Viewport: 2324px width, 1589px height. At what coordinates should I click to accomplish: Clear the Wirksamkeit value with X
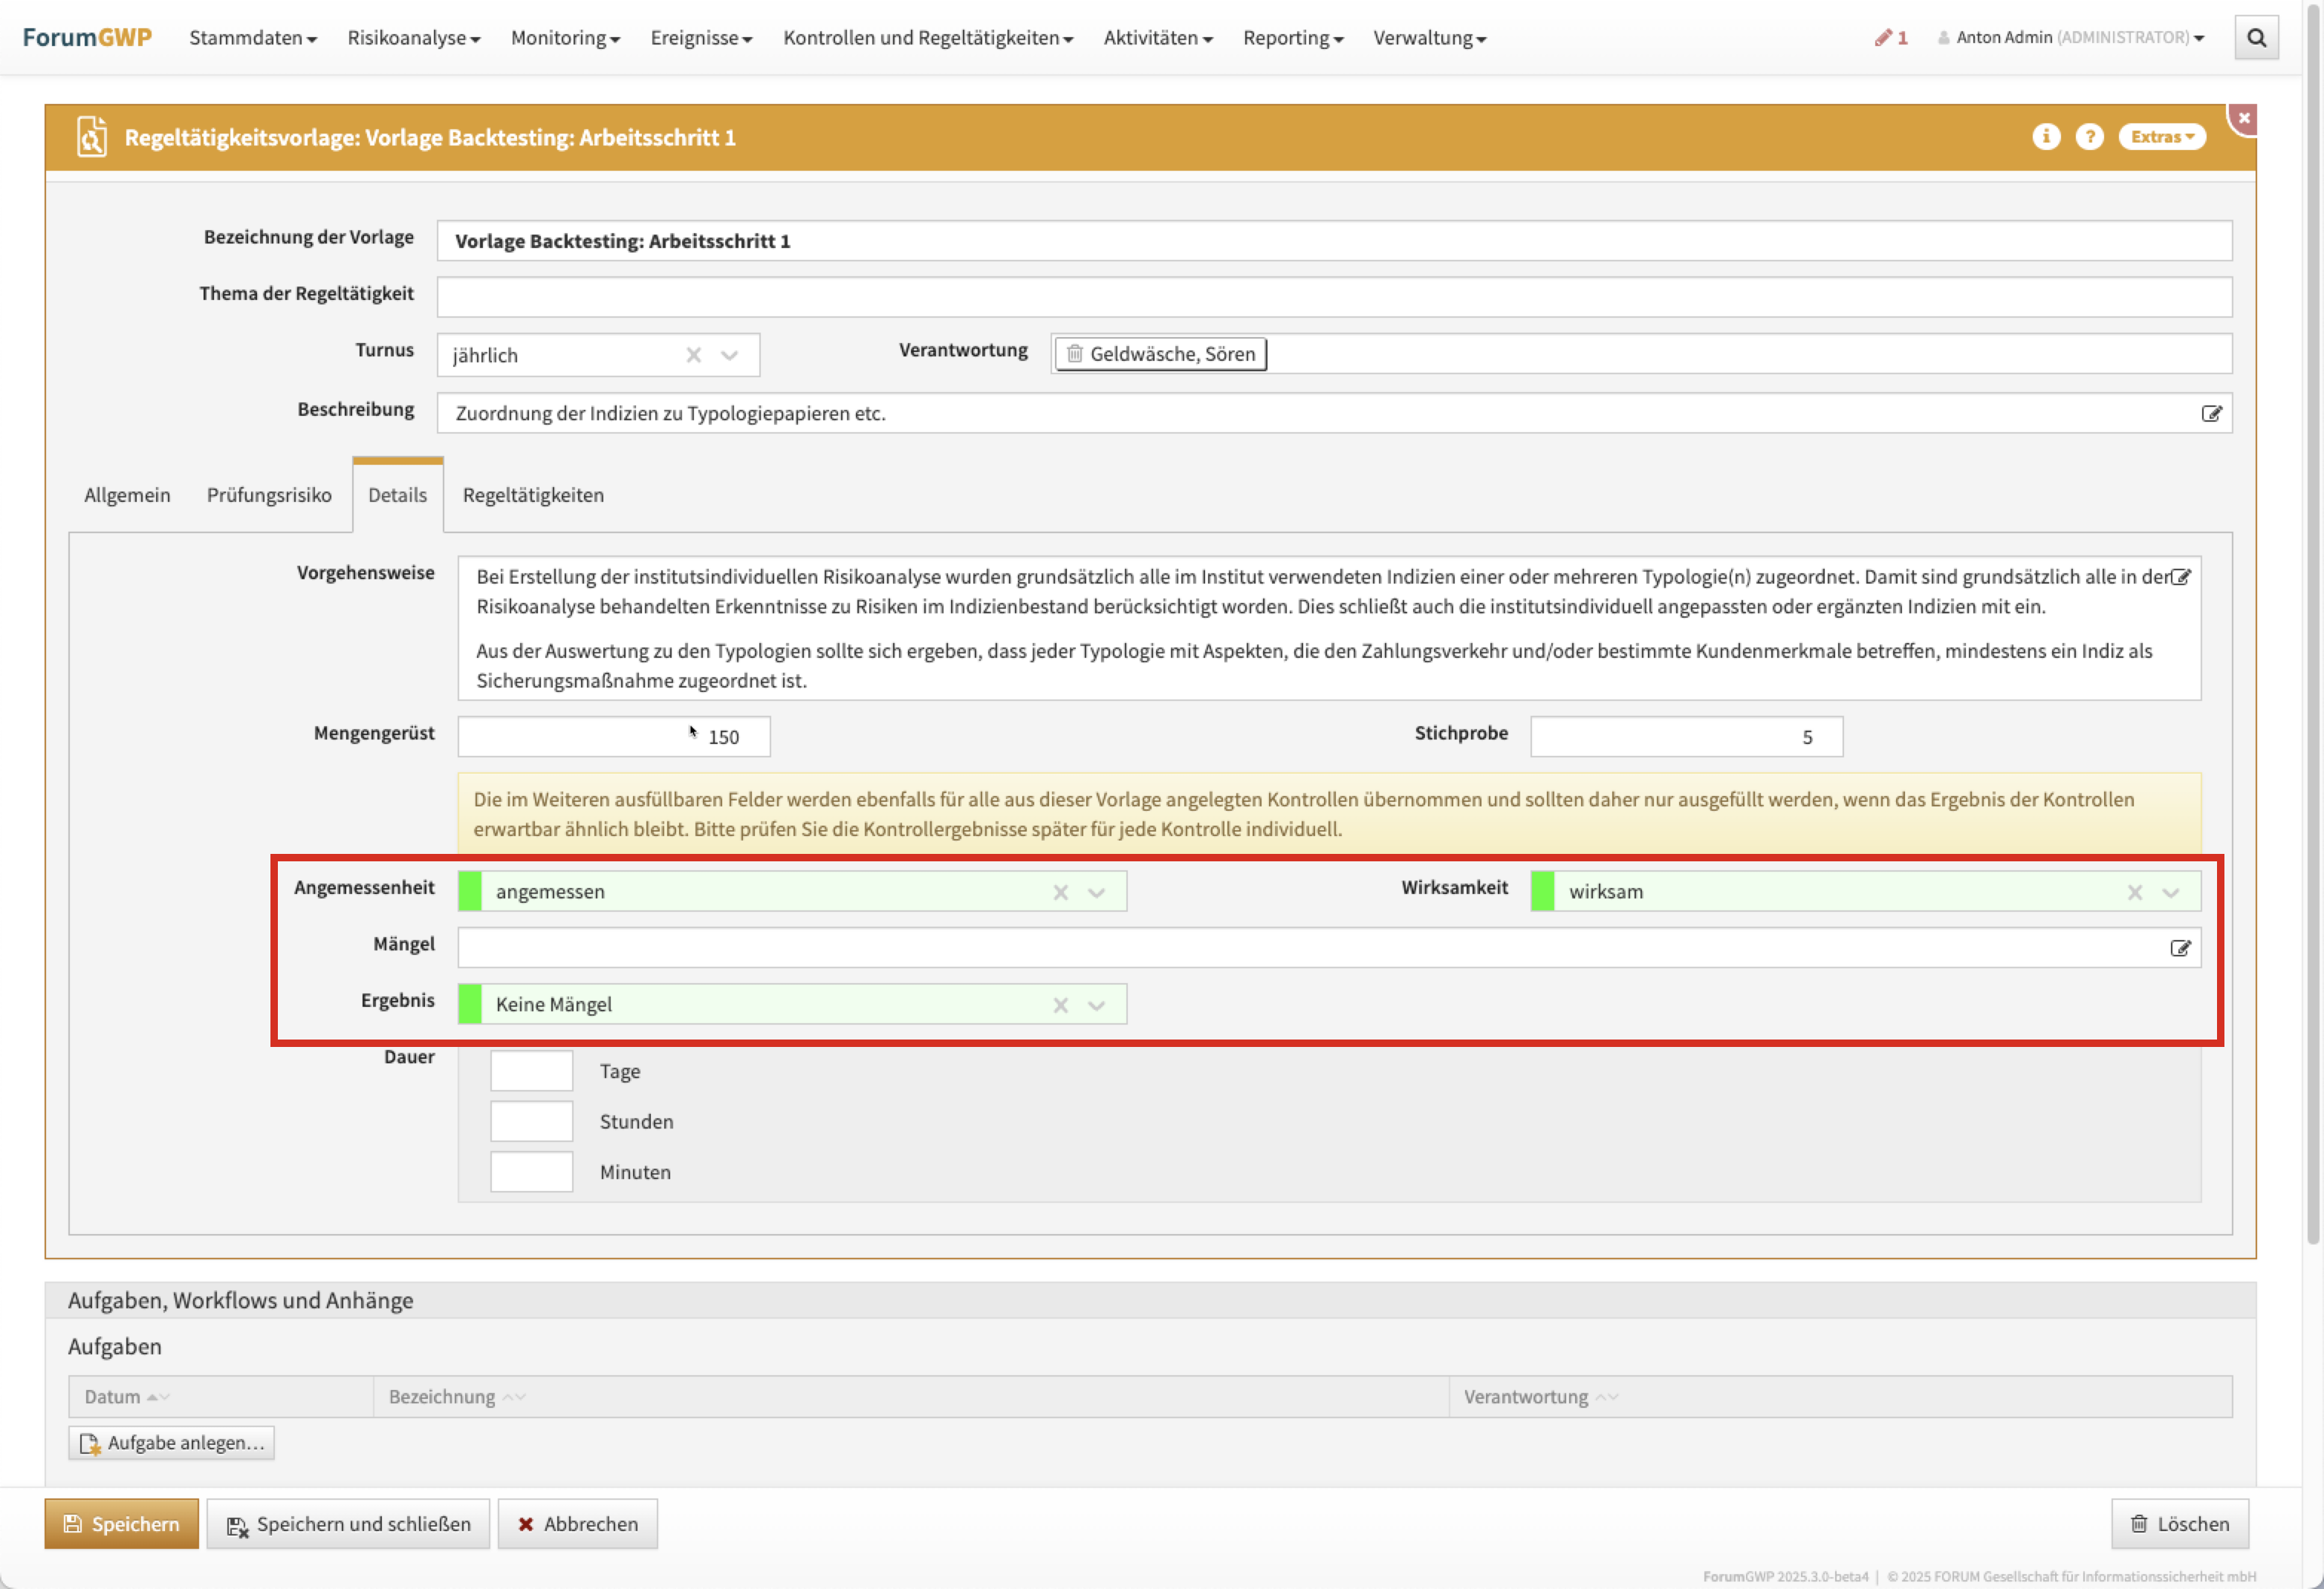click(2134, 893)
